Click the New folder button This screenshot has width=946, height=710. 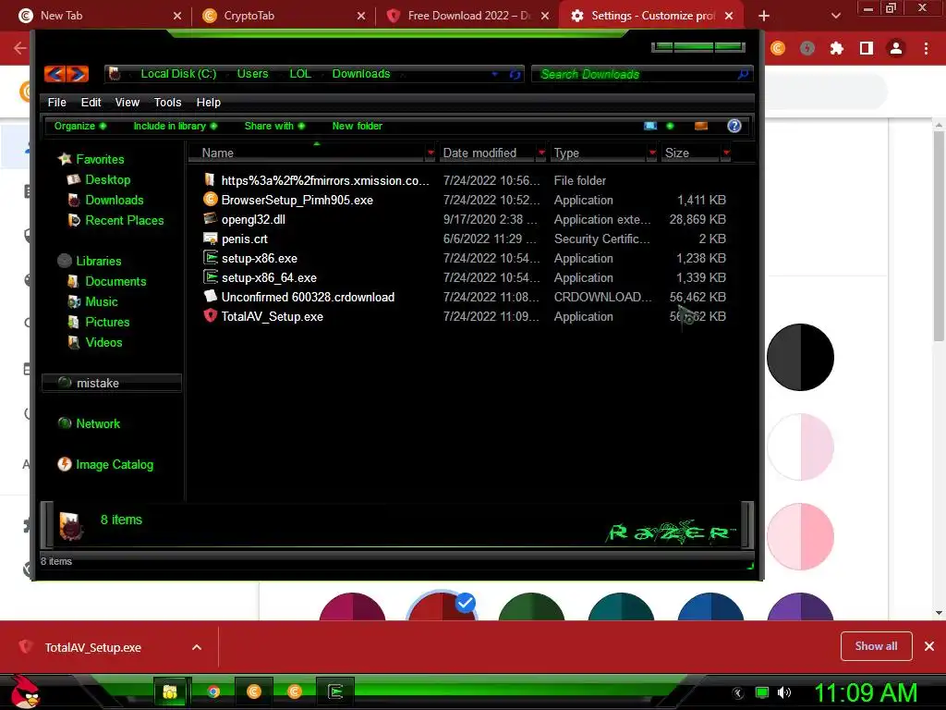[358, 126]
